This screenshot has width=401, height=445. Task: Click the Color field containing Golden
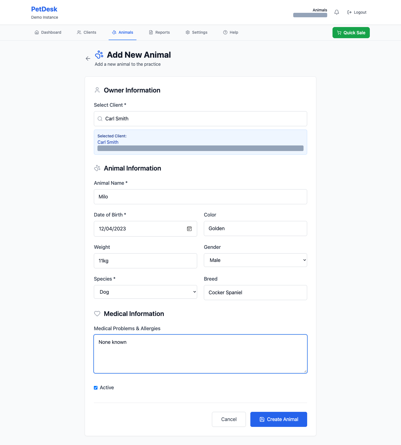[255, 228]
